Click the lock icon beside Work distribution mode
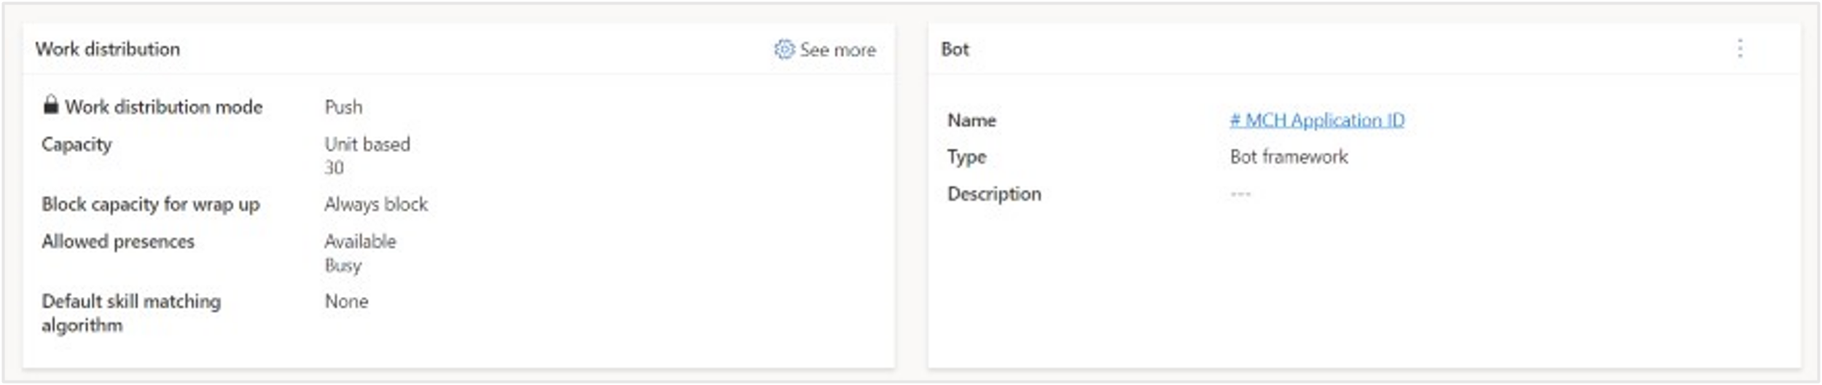Screen dimensions: 1822x385 tap(50, 105)
